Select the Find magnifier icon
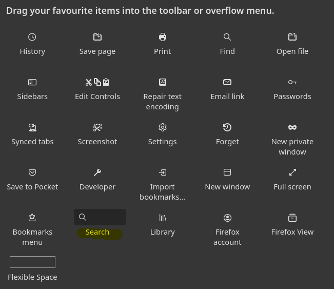334x289 pixels. (x=227, y=37)
